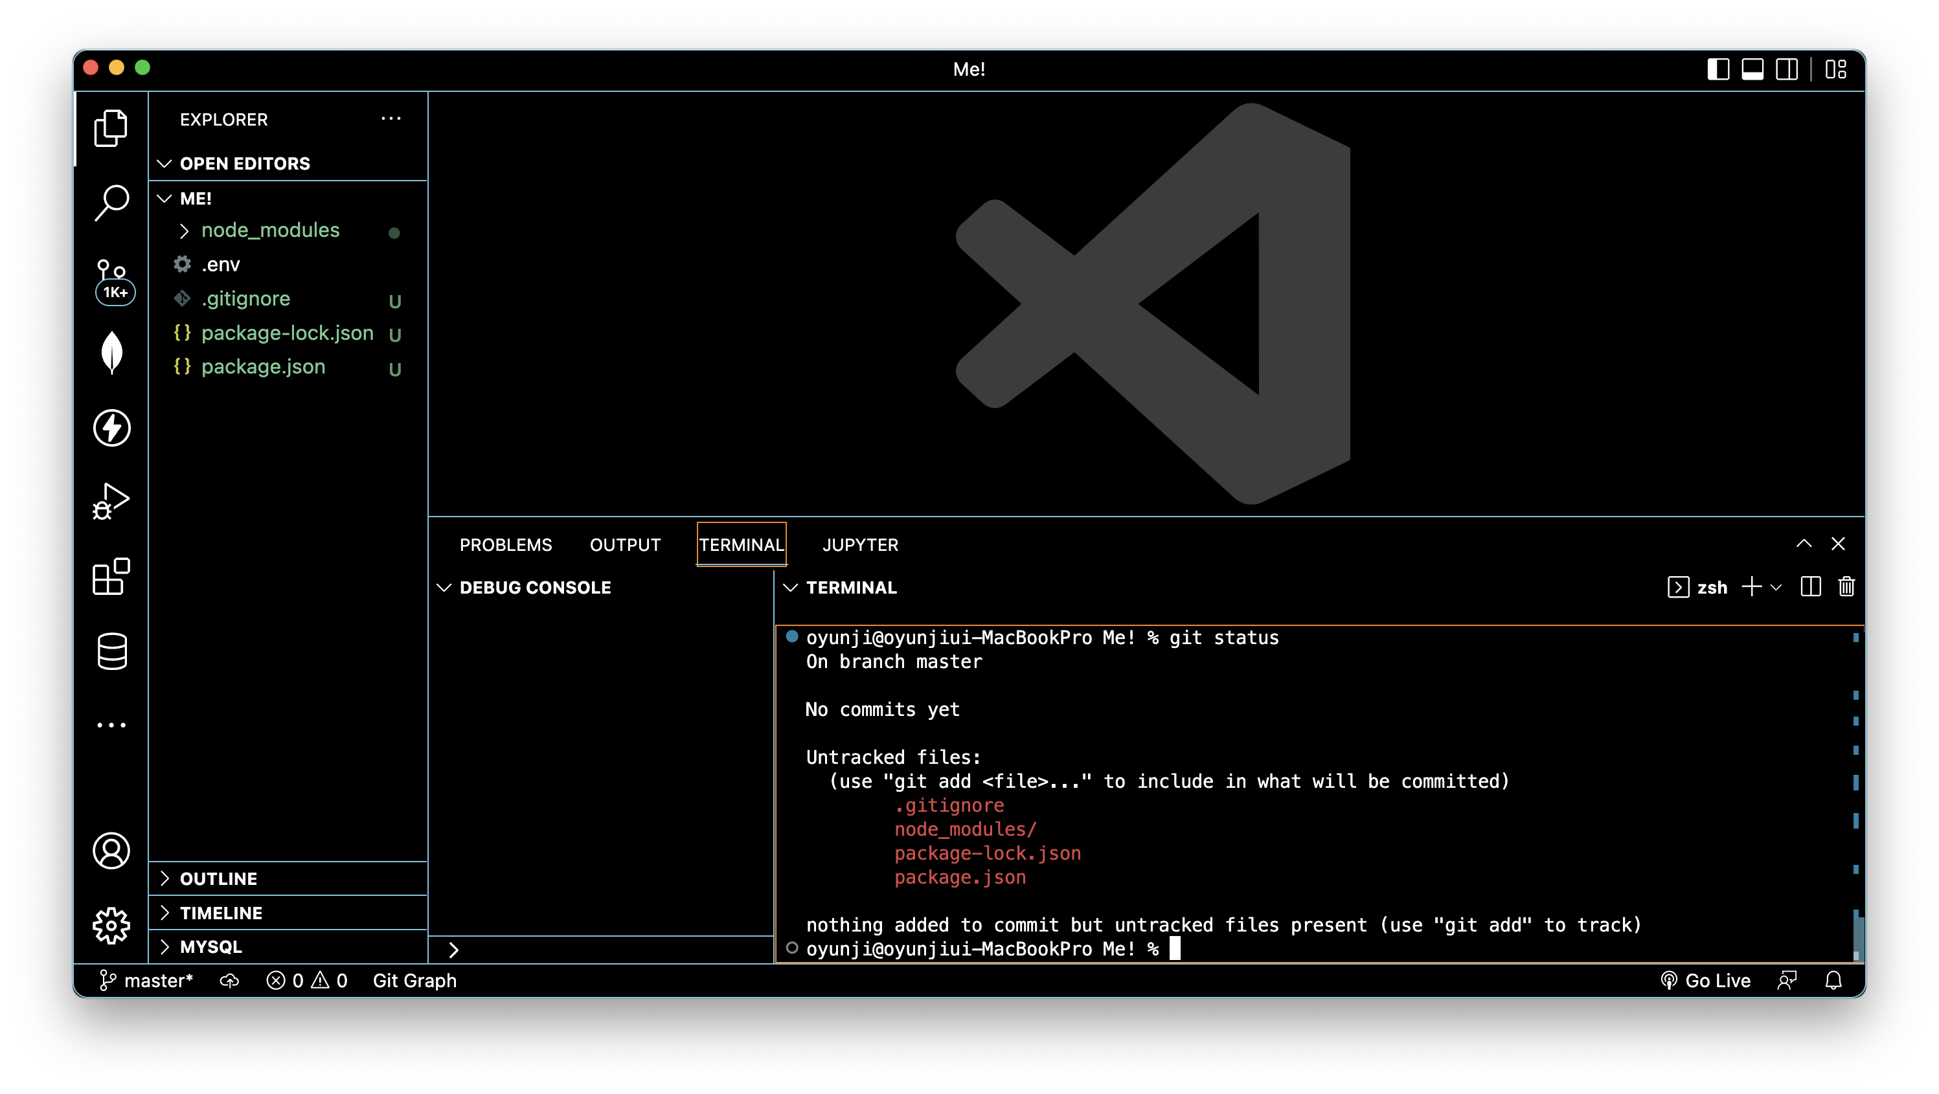The image size is (1939, 1094).
Task: Click master* branch in status bar
Action: (146, 980)
